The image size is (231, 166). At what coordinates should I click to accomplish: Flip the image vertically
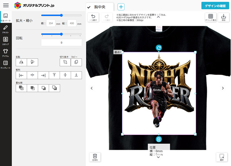33,62
